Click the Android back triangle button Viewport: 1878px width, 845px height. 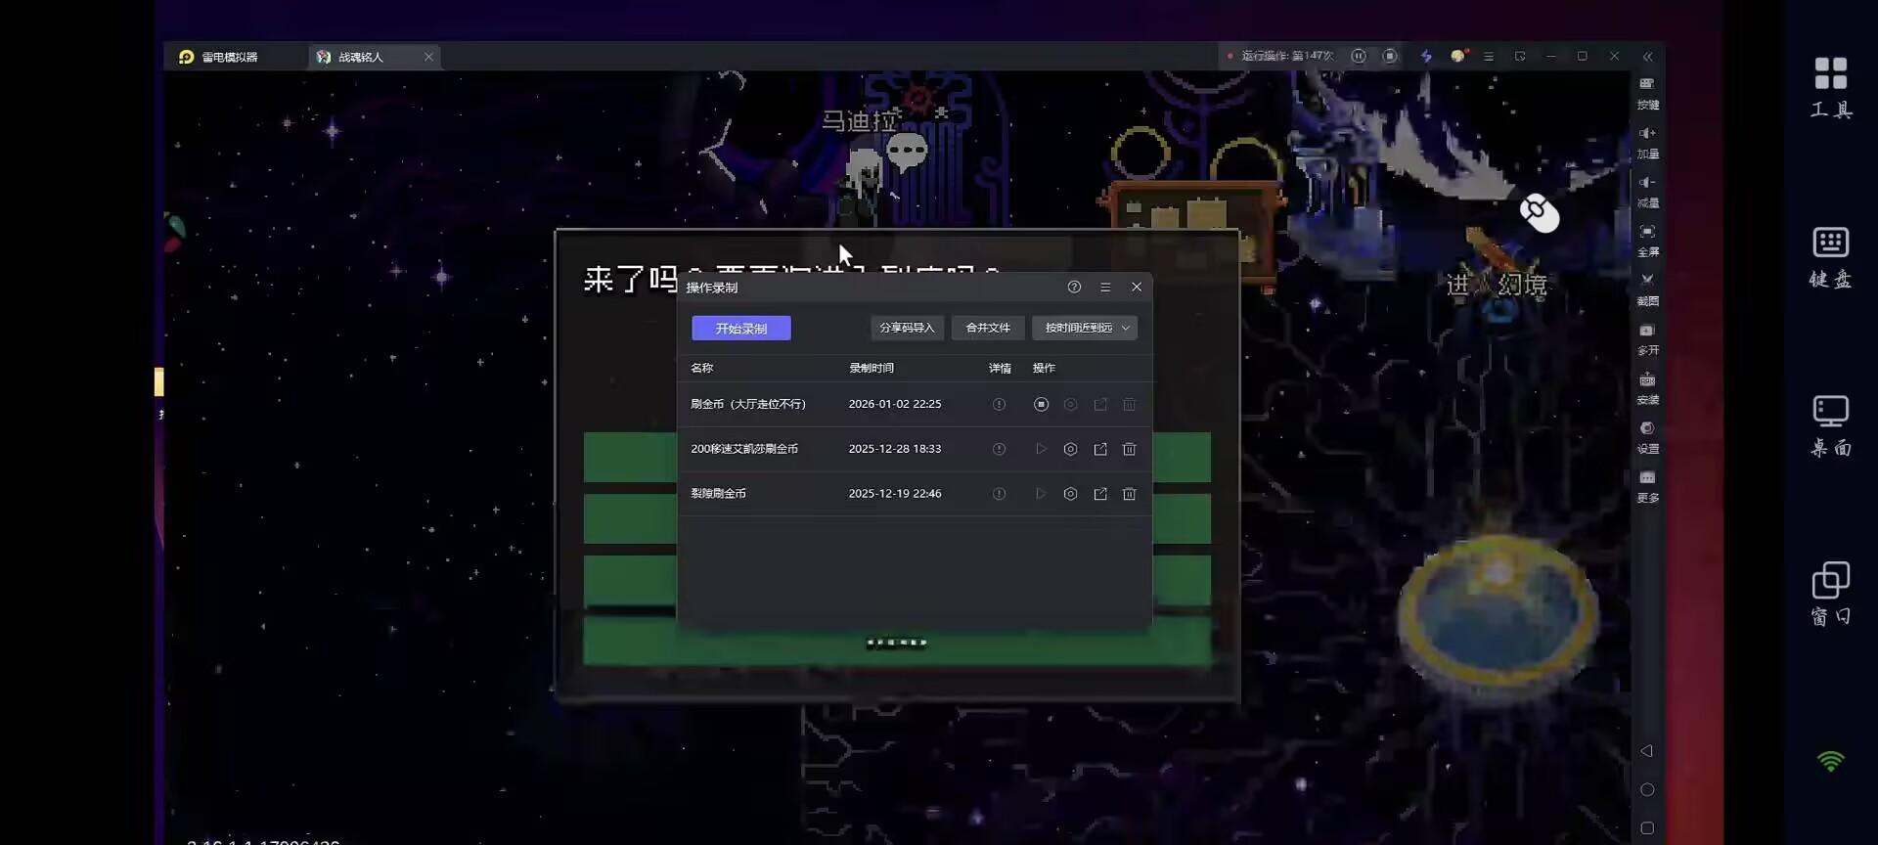[x=1647, y=751]
